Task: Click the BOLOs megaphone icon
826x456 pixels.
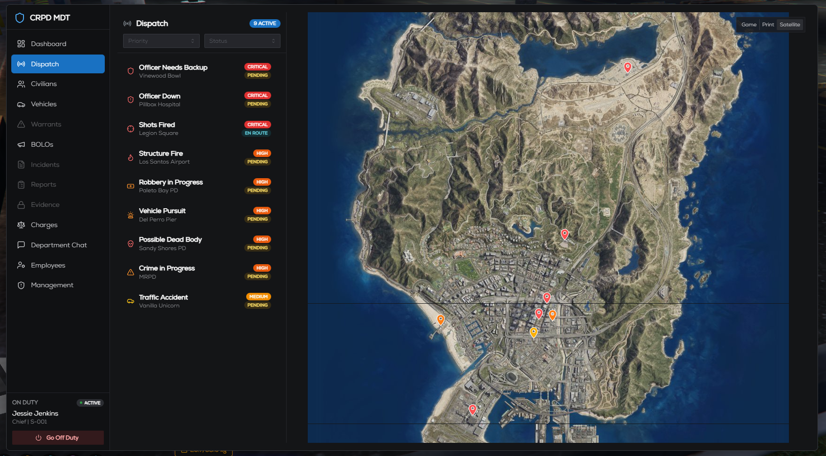Action: [x=21, y=144]
